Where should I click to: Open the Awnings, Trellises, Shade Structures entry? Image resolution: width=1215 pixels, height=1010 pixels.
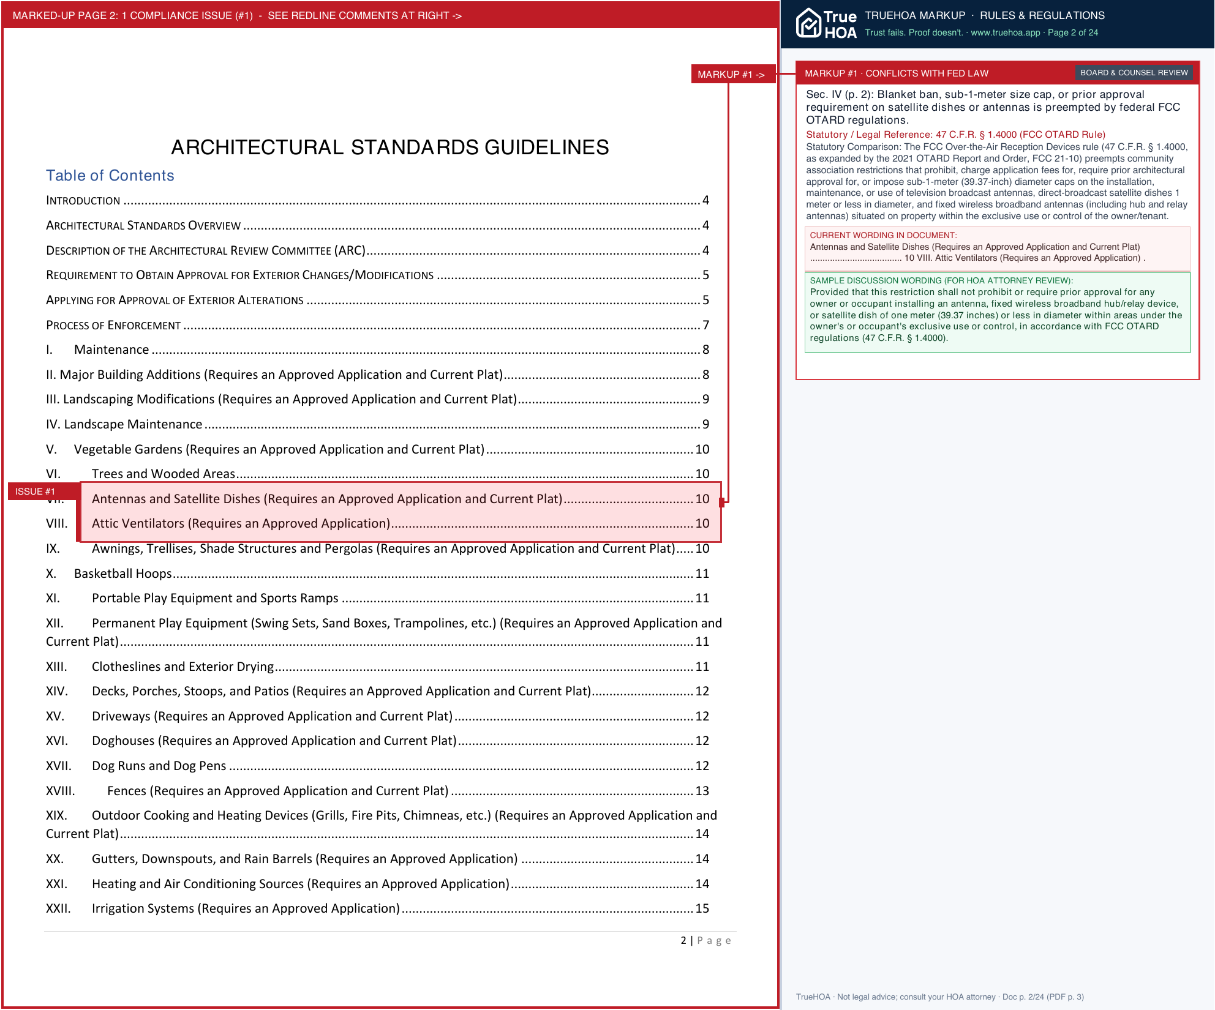click(x=377, y=548)
